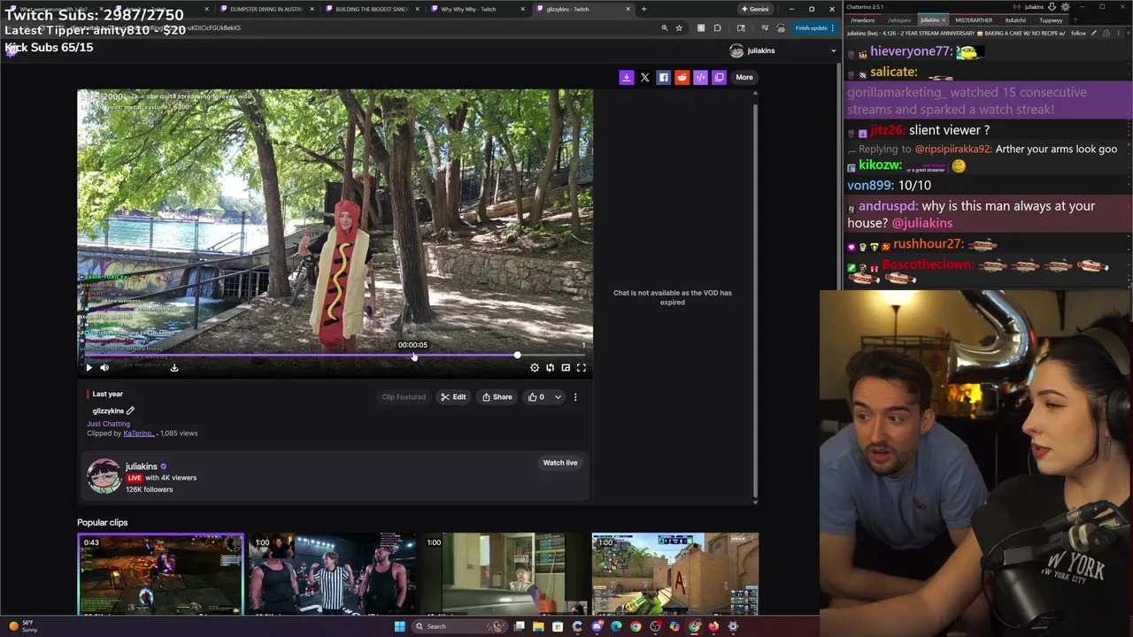Click the juliakins channel name link
1133x637 pixels.
click(x=142, y=466)
